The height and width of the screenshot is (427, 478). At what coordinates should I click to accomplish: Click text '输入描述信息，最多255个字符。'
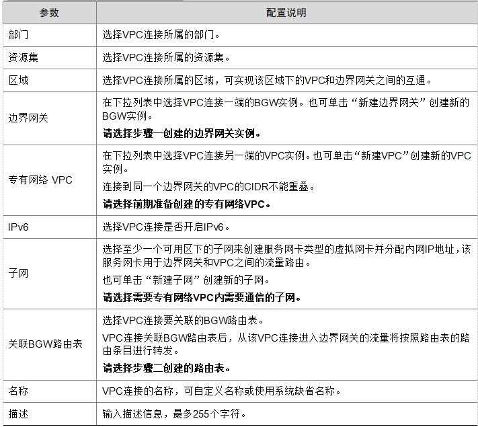point(173,414)
